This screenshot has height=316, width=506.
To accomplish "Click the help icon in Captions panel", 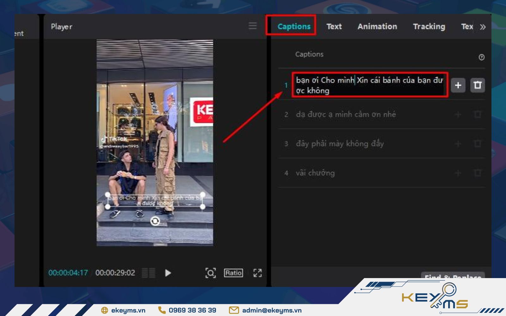I will tap(481, 57).
